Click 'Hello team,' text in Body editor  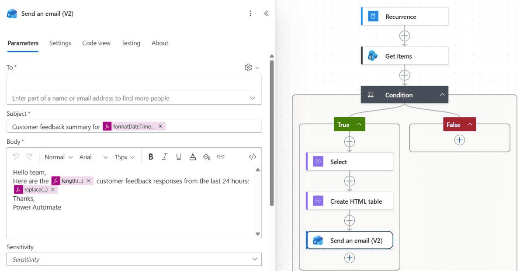click(29, 172)
